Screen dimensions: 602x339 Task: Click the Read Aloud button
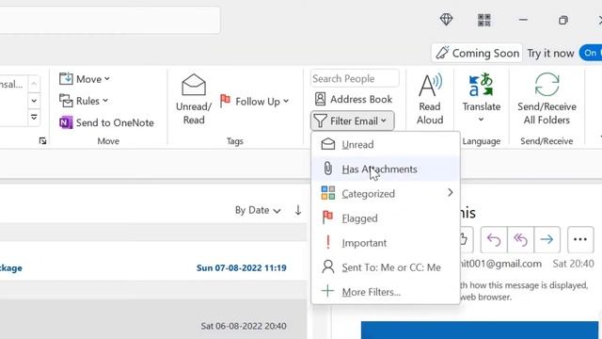[x=430, y=99]
